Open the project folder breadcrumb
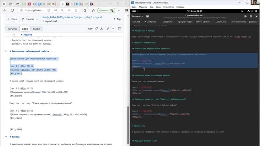 click(x=80, y=17)
